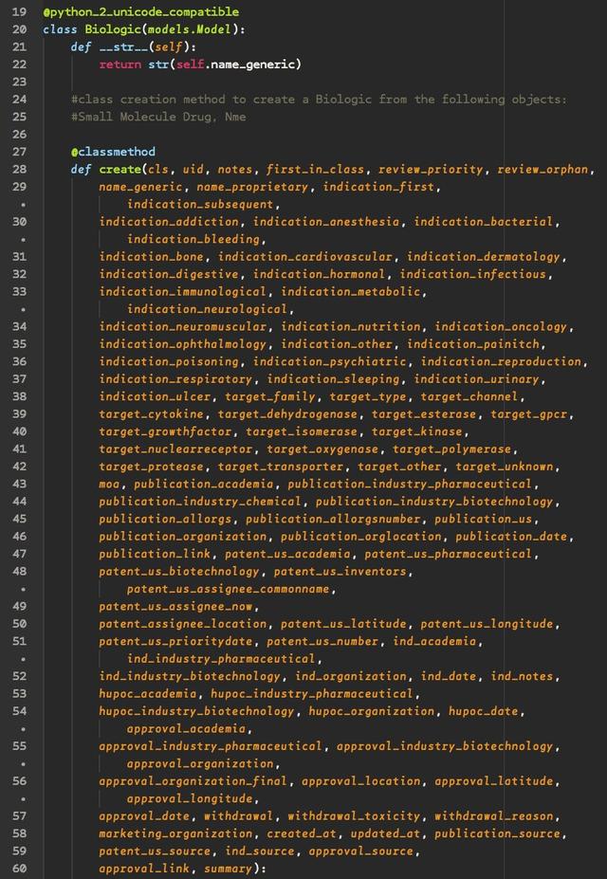The width and height of the screenshot is (607, 879).
Task: Click the publication_link parameter
Action: (155, 554)
